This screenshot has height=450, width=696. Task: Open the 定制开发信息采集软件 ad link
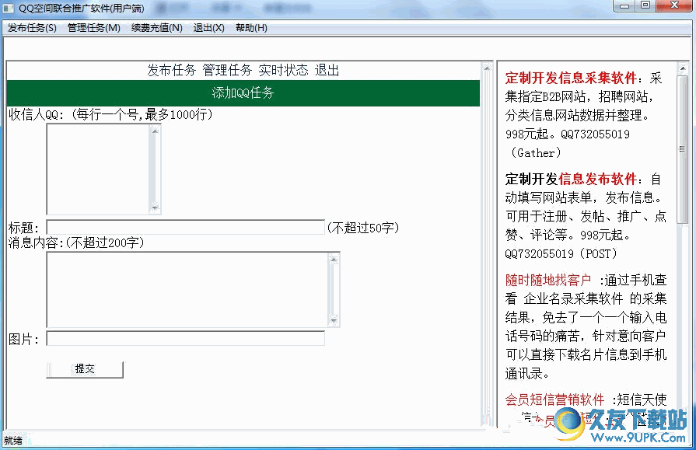pos(572,78)
